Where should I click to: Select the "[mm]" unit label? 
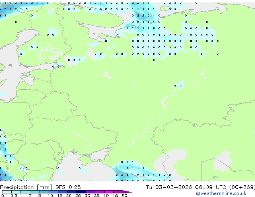(45, 187)
